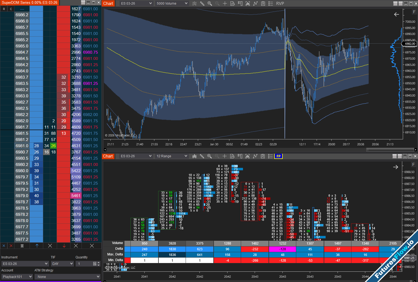Image resolution: width=418 pixels, height=282 pixels.
Task: Click the RVP button in top toolbar
Action: [x=280, y=4]
